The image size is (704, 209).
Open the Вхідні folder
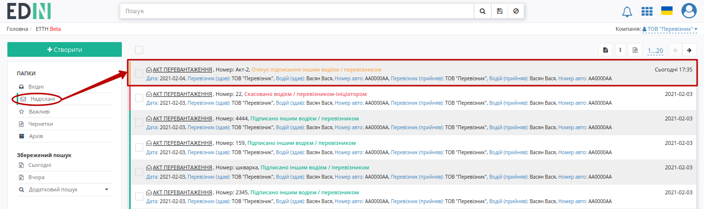pos(36,87)
